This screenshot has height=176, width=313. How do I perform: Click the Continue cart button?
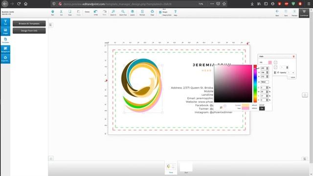304,13
